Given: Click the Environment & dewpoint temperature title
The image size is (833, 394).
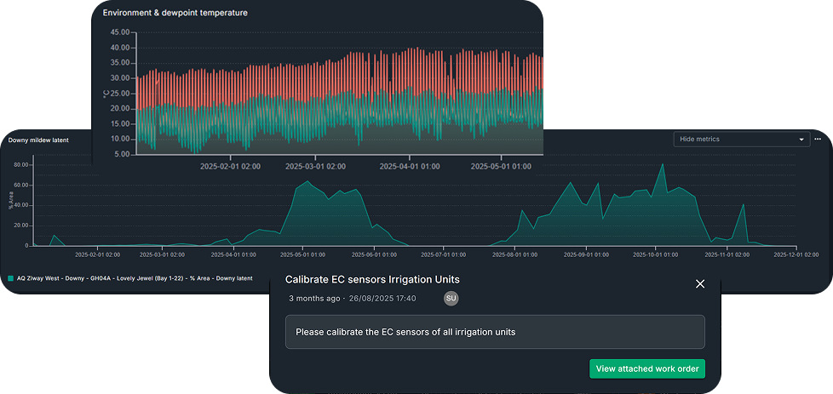Looking at the screenshot, I should pyautogui.click(x=176, y=13).
